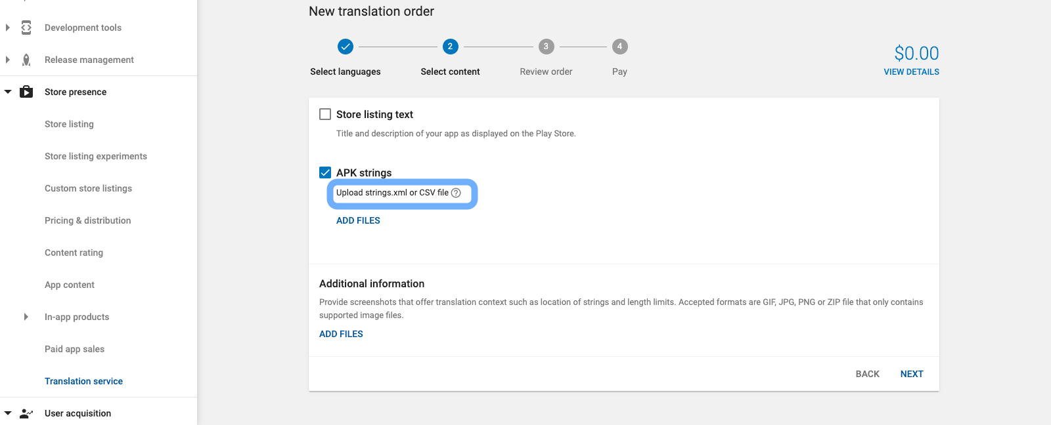Click ADD FILES under Additional information
This screenshot has height=425, width=1051.
341,334
